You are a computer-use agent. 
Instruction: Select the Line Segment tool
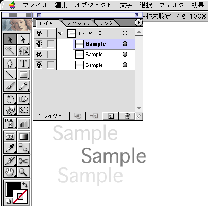pos(10,75)
